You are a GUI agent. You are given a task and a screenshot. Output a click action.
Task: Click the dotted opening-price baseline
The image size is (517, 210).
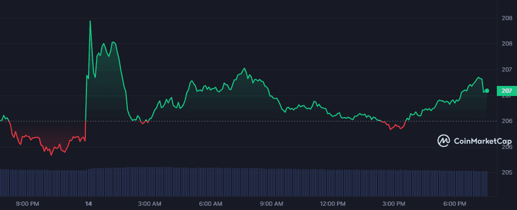coord(244,121)
